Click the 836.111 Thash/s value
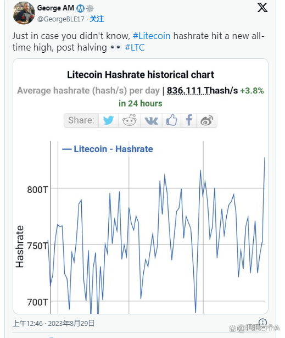The width and height of the screenshot is (285, 338). pyautogui.click(x=202, y=91)
